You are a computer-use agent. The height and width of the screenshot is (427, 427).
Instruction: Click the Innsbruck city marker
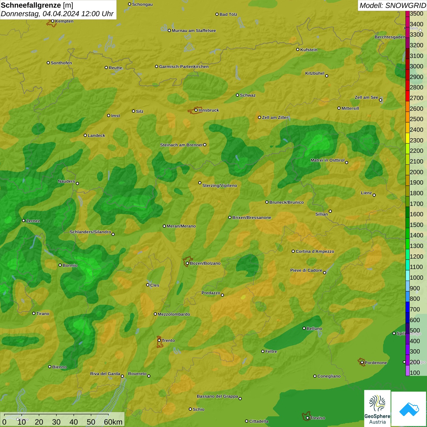tap(196, 110)
